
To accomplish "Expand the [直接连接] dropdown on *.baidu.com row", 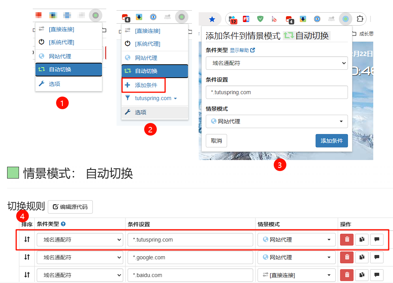I will (296, 275).
